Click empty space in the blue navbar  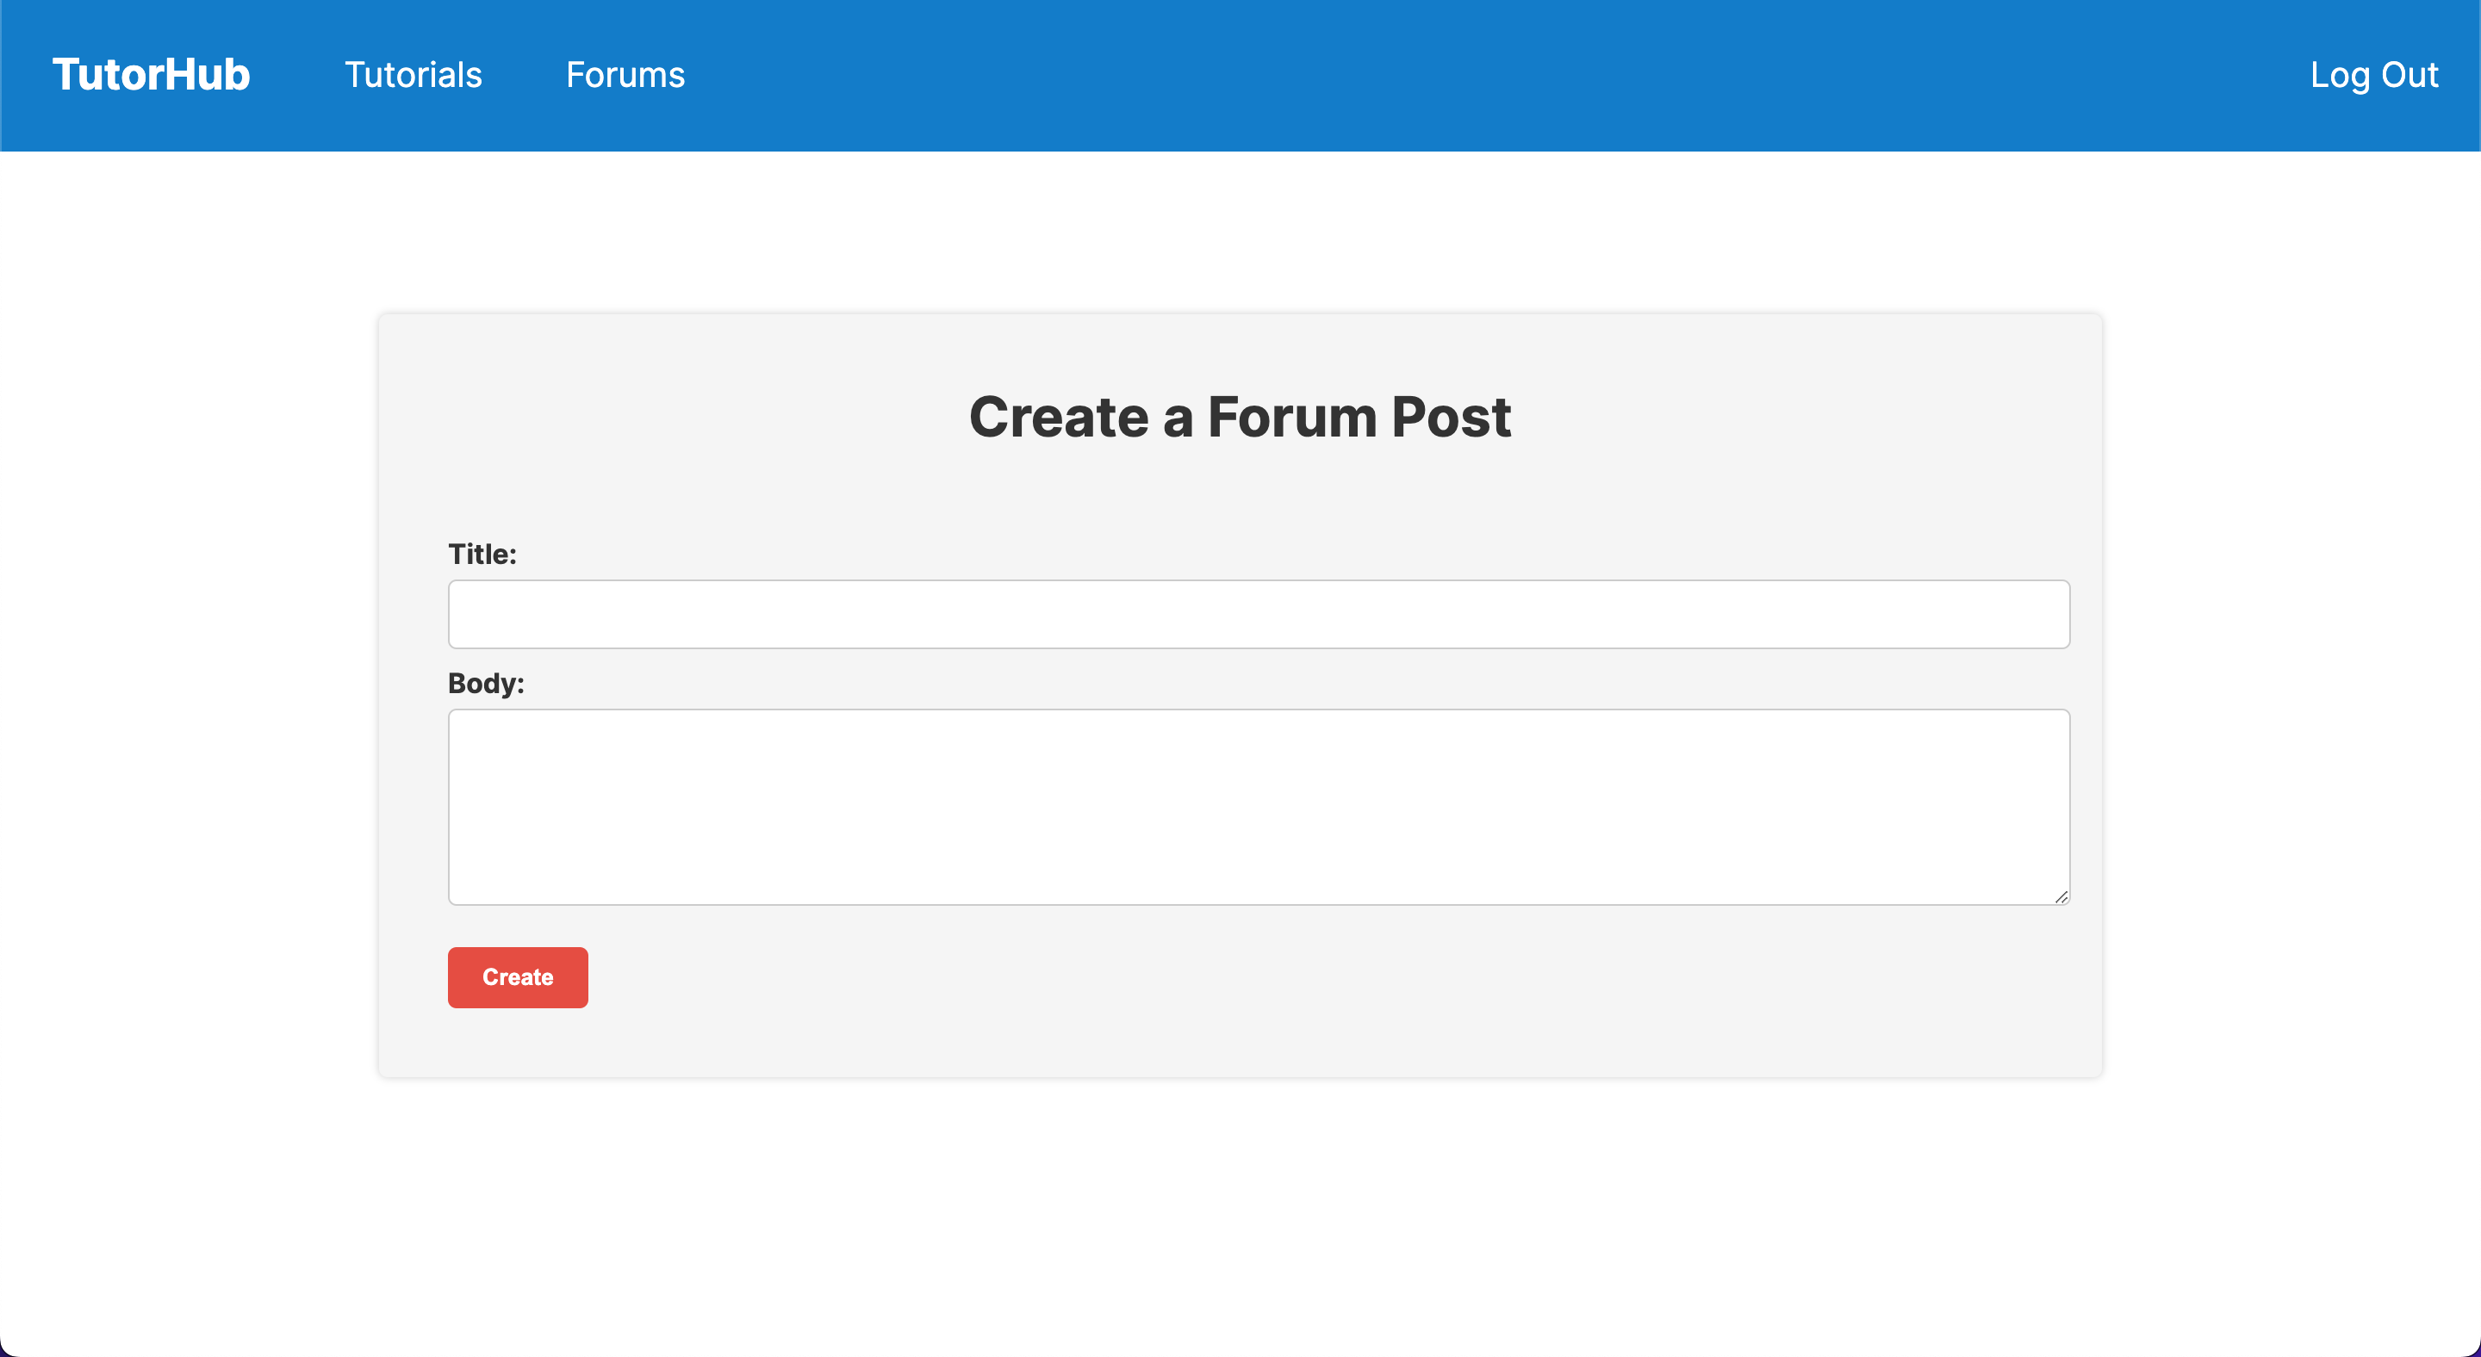coord(1445,75)
